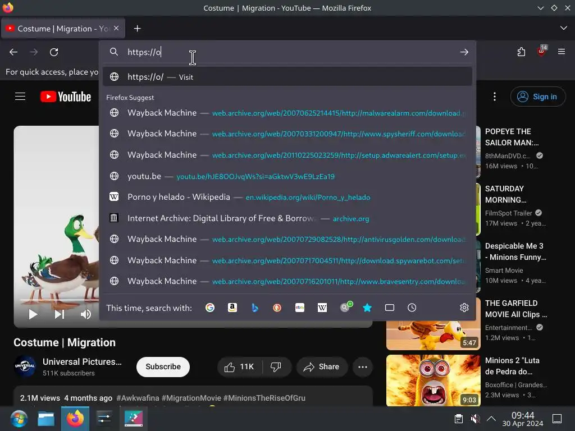Click the add search engine icon
Screen dimensions: 575x431
pyautogui.click(x=346, y=307)
